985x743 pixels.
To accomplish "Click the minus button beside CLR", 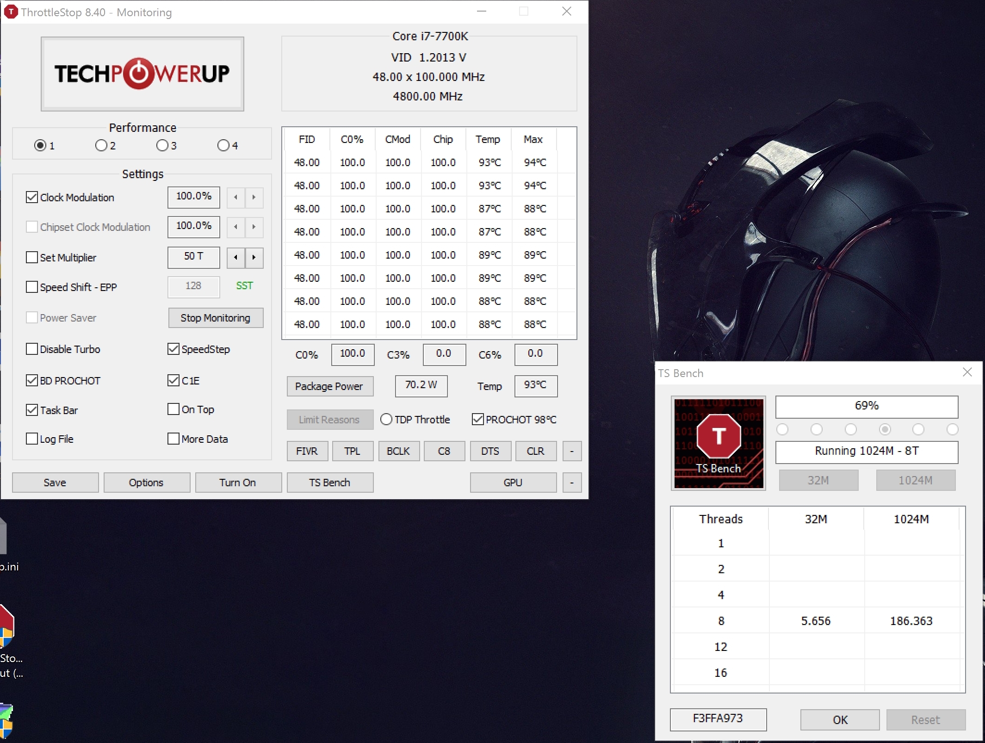I will (572, 451).
